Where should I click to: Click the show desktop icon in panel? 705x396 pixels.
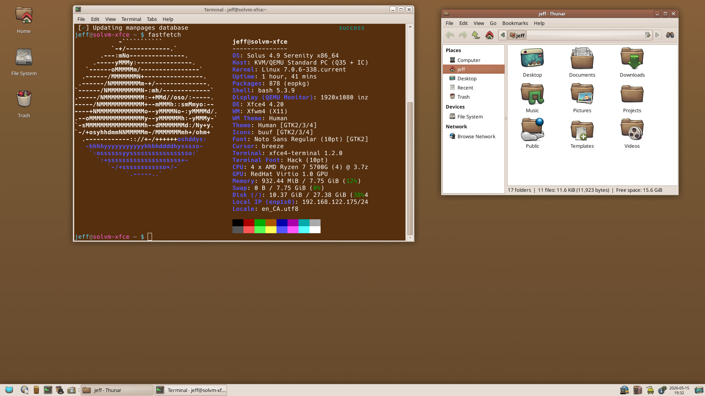tap(699, 390)
